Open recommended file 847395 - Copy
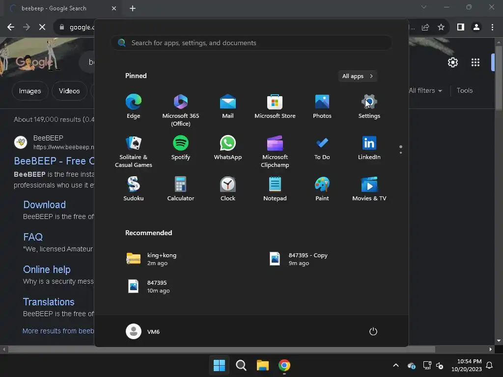 pyautogui.click(x=298, y=259)
